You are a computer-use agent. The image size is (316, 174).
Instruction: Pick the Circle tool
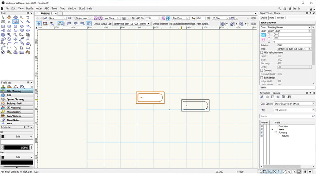click(15, 26)
